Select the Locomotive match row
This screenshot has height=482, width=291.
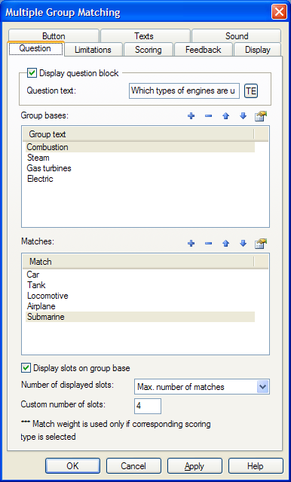tap(140, 296)
